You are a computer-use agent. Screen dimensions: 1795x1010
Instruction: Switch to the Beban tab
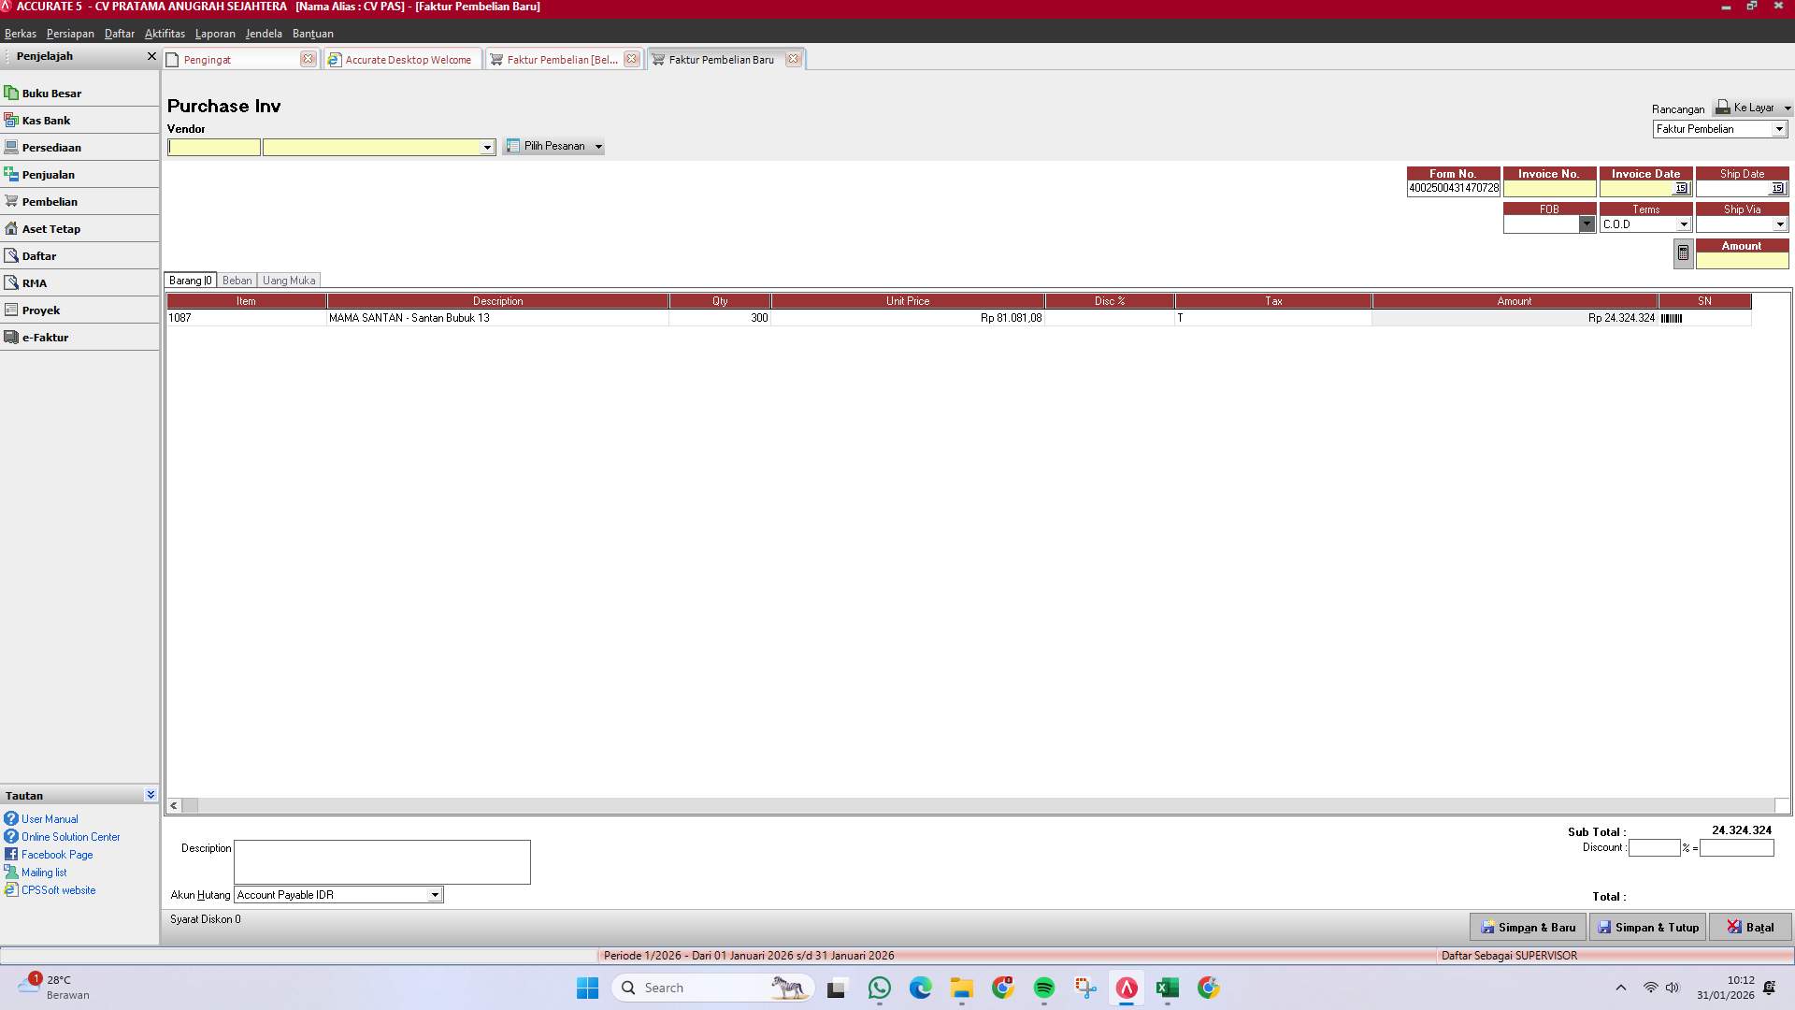[x=237, y=280]
